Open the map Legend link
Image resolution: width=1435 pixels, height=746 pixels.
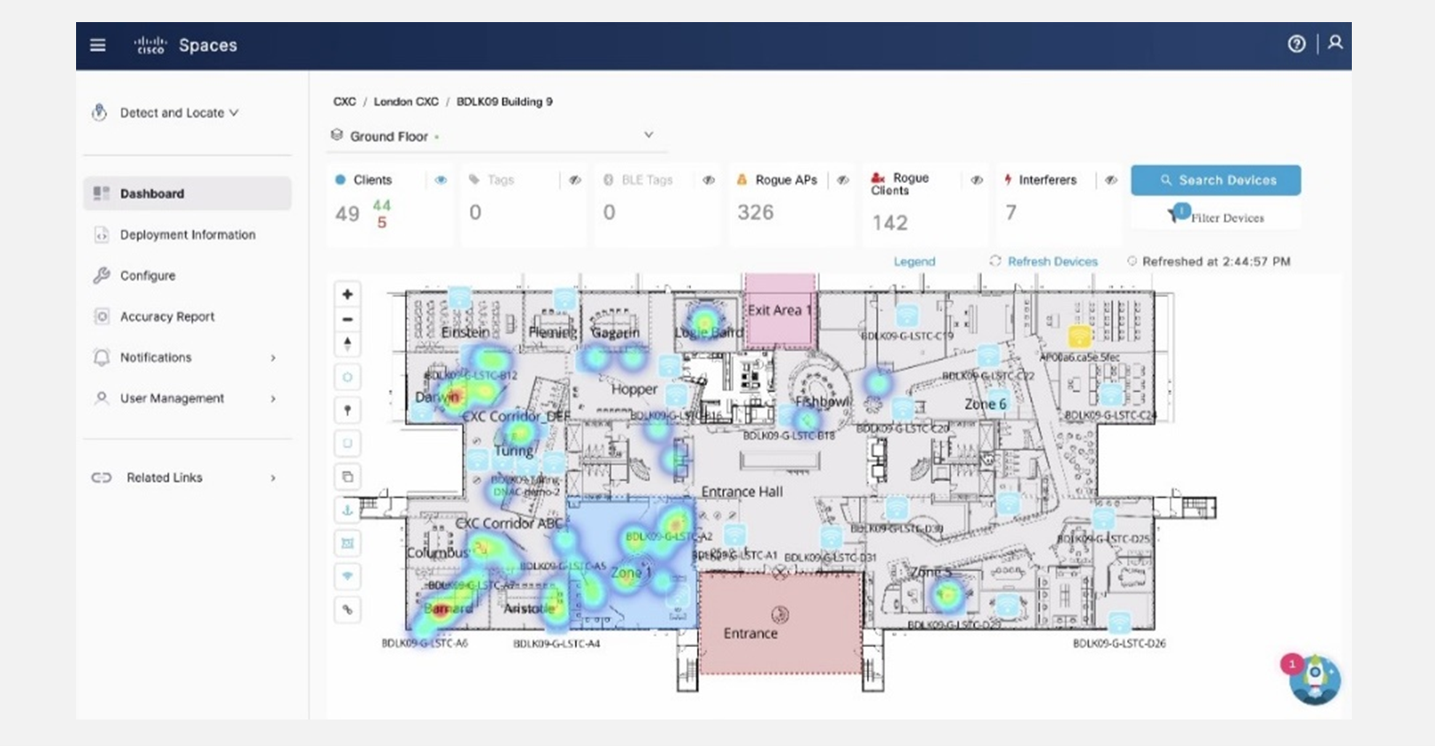tap(914, 262)
